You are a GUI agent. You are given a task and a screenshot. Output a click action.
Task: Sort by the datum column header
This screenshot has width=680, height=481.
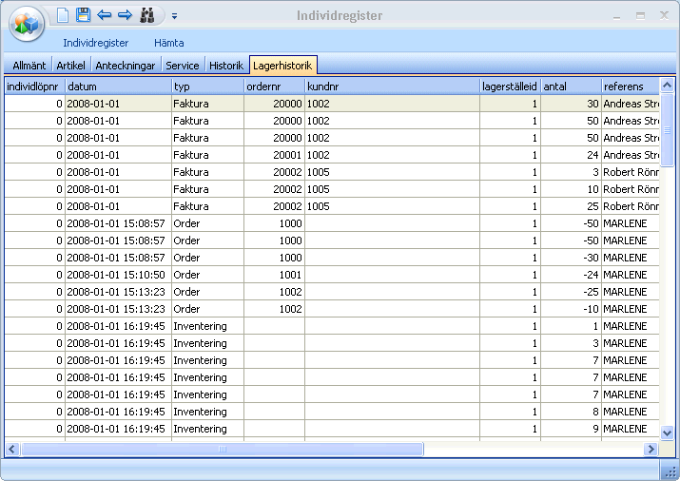[117, 87]
